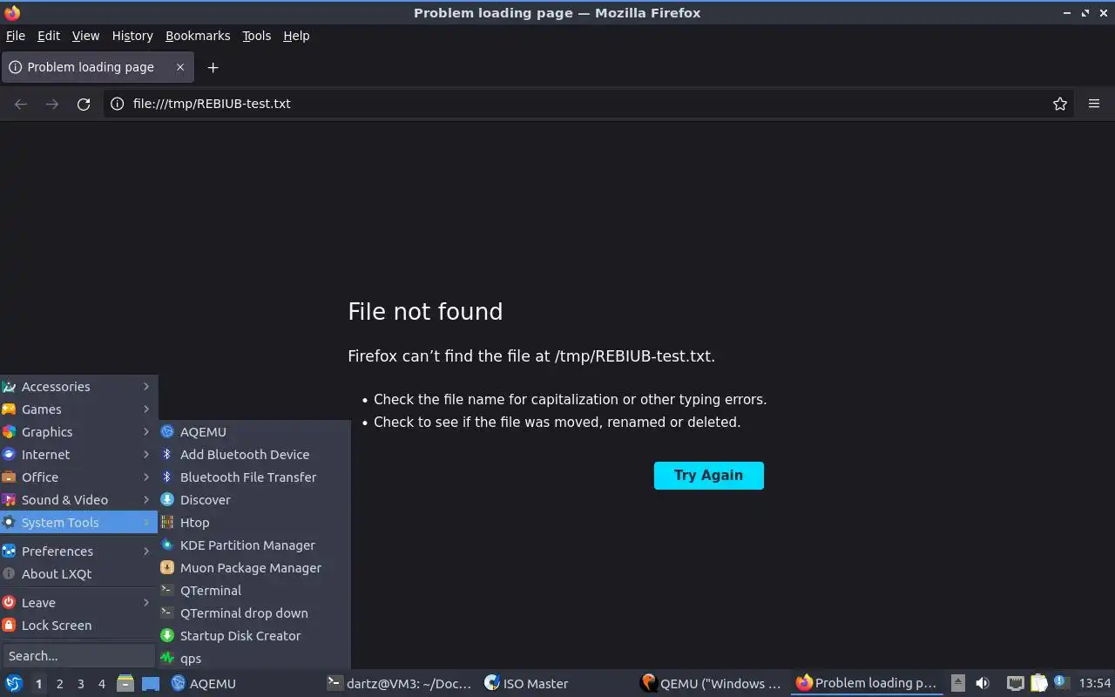Switch to desktop 3

point(80,684)
